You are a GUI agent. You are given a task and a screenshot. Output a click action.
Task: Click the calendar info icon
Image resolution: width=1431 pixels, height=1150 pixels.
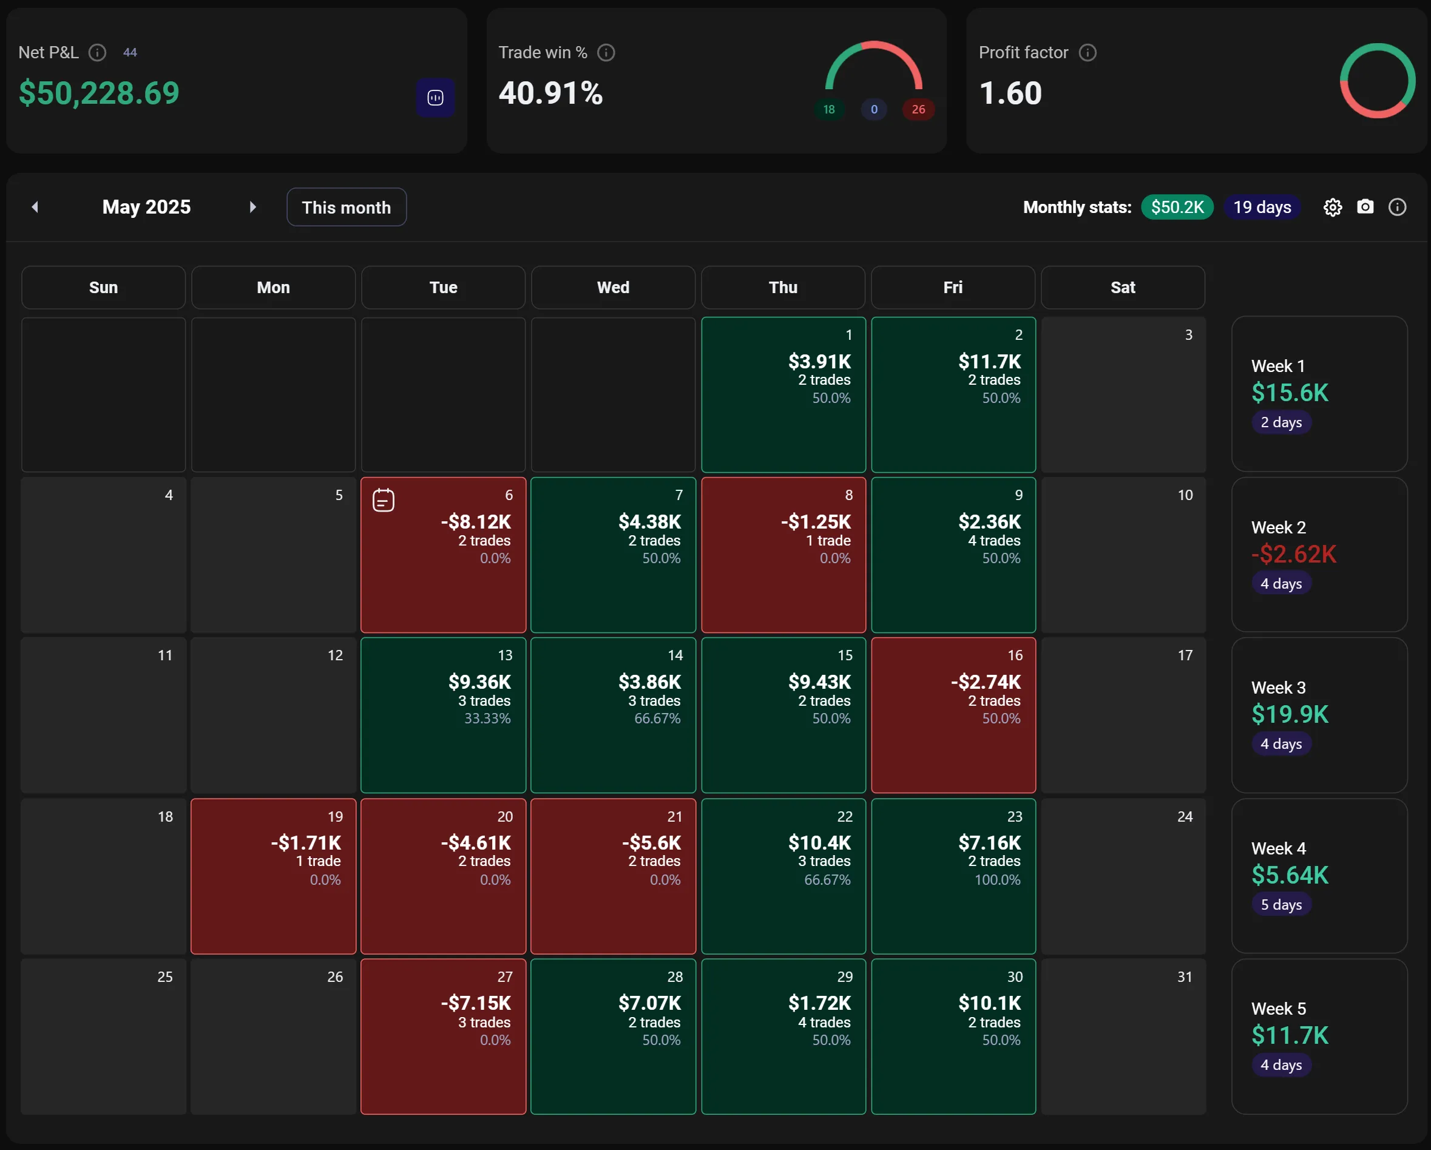(x=1397, y=208)
